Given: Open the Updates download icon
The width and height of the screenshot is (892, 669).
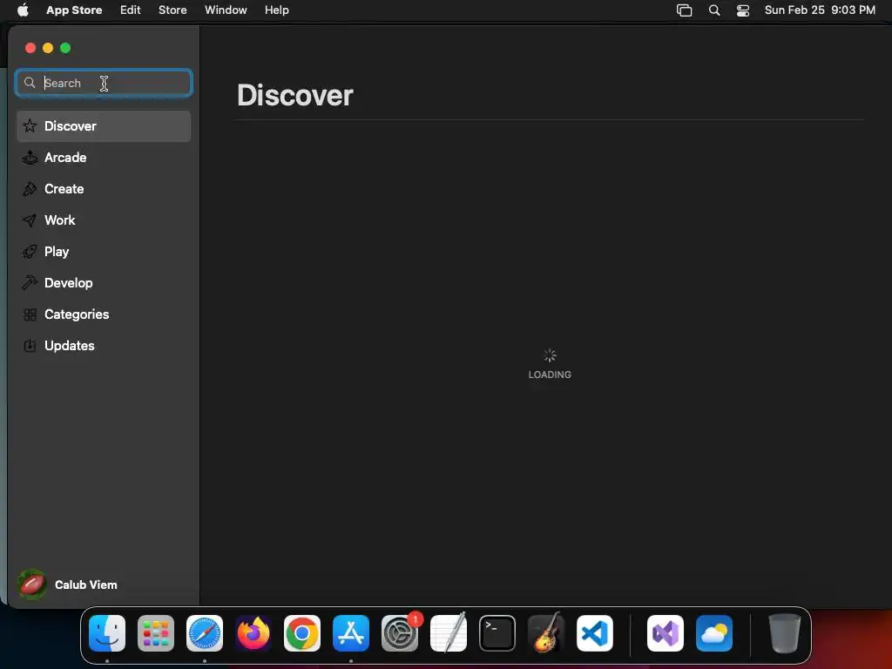Looking at the screenshot, I should pos(30,345).
